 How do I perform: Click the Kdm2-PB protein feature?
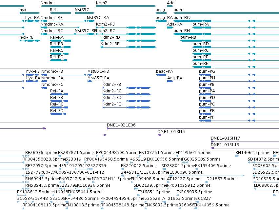tap(127, 88)
